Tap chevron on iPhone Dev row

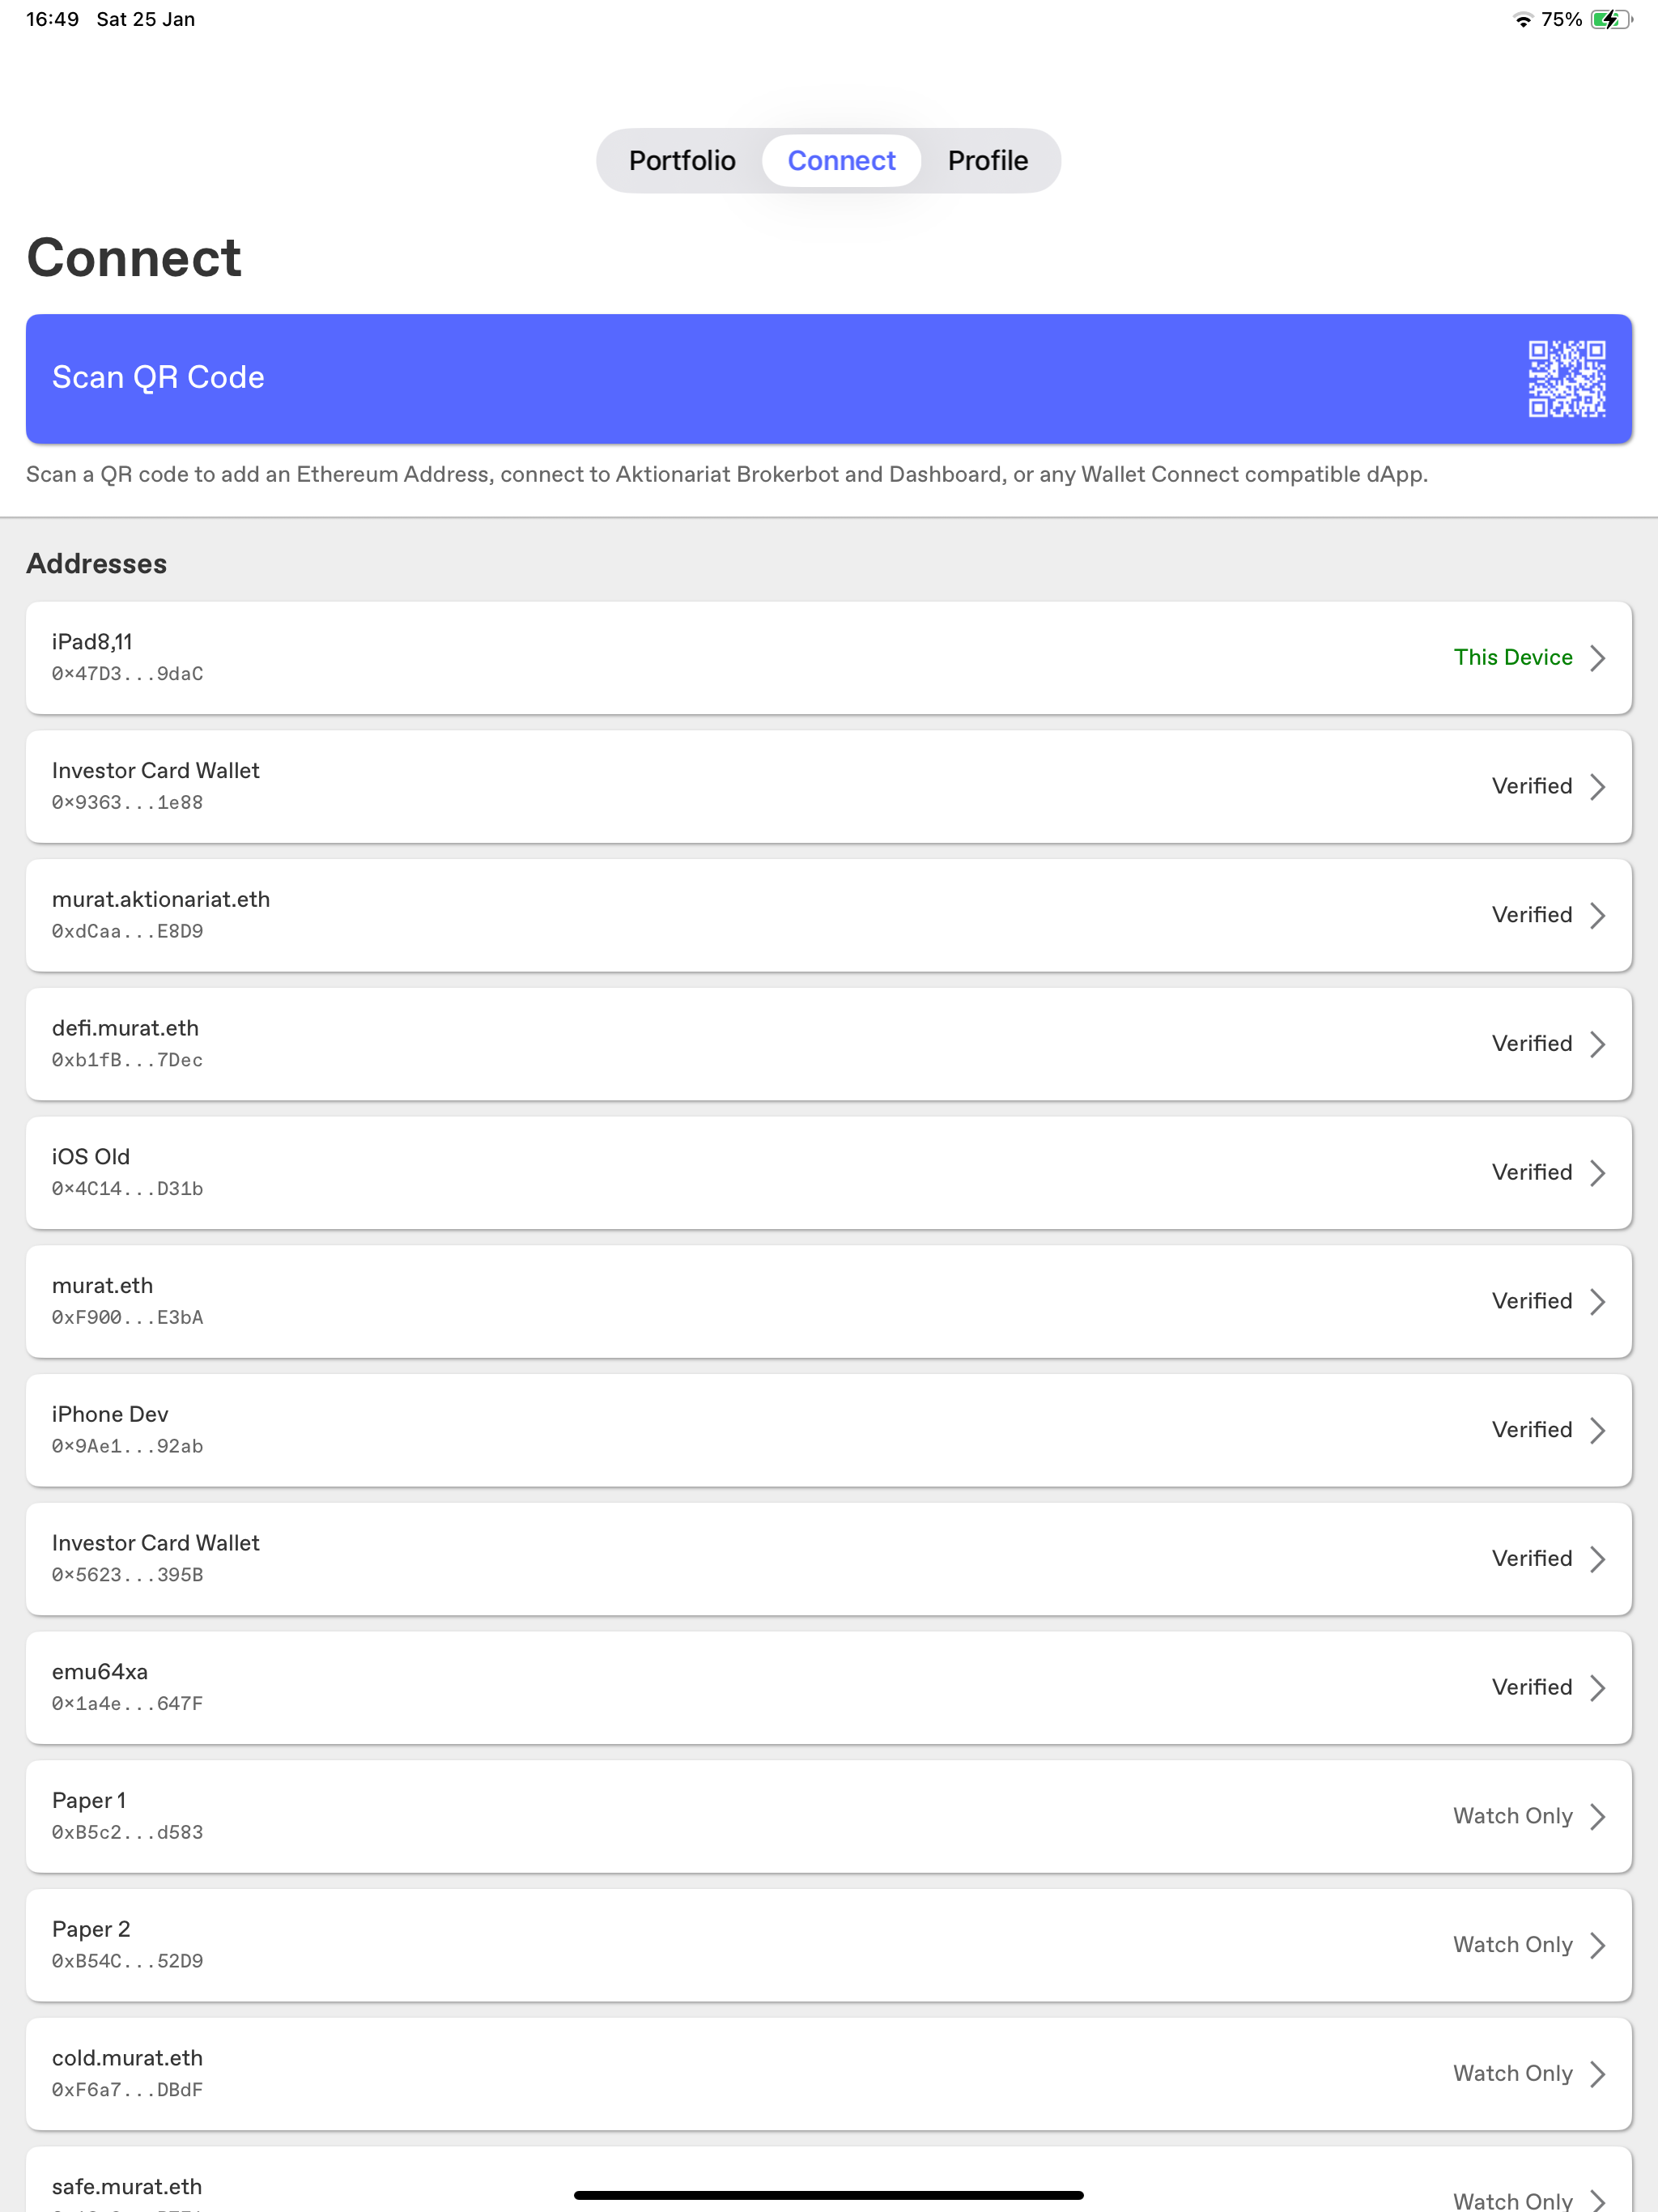tap(1597, 1430)
